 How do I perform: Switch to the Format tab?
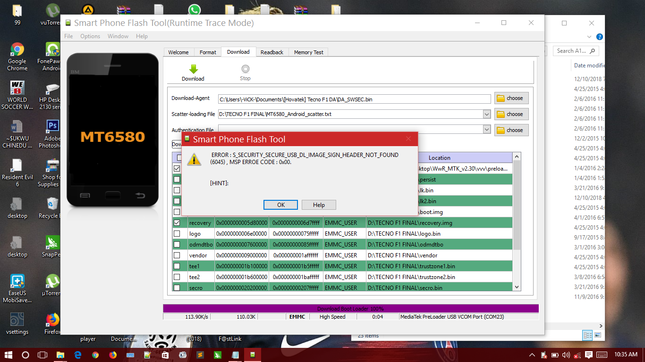click(208, 52)
